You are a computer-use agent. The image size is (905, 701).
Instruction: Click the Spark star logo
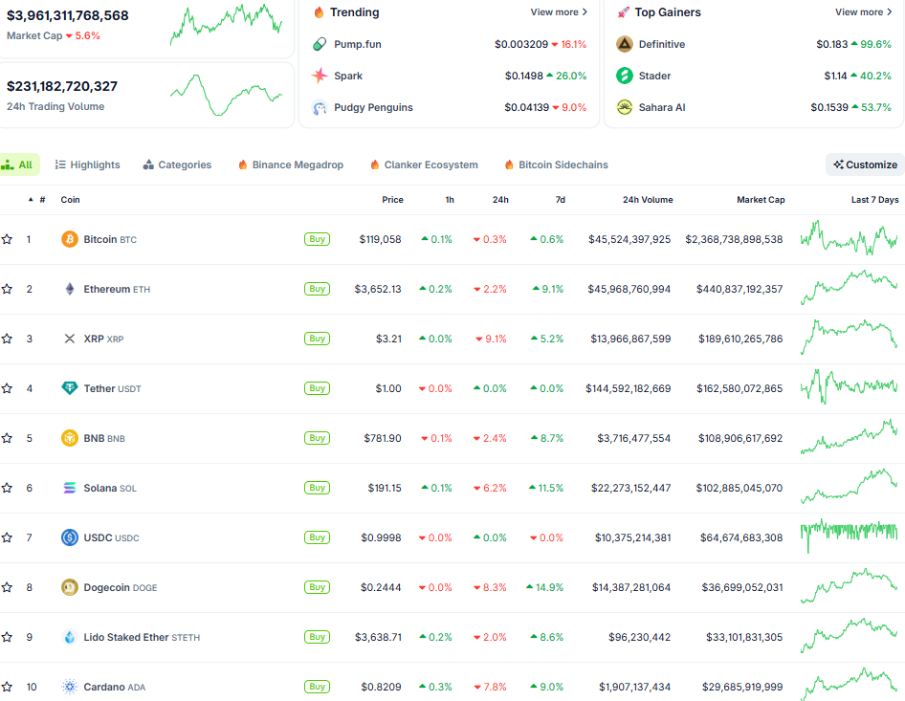tap(320, 76)
